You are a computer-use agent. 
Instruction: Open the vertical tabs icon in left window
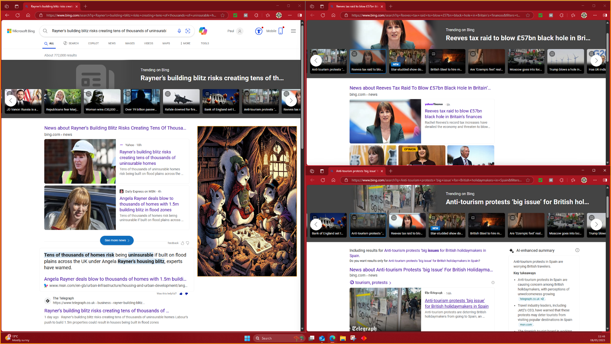pyautogui.click(x=17, y=6)
